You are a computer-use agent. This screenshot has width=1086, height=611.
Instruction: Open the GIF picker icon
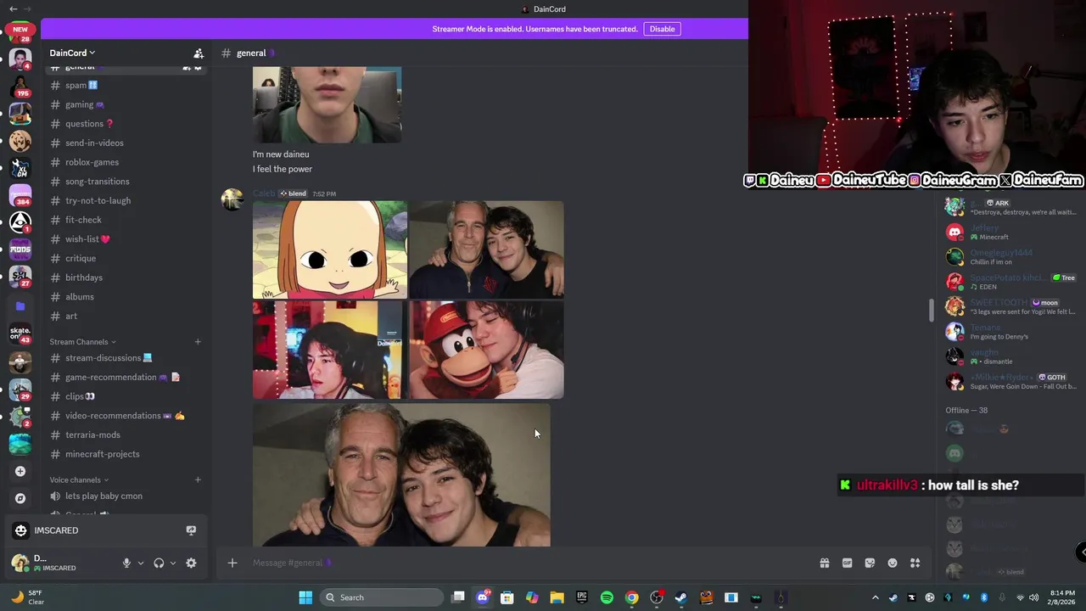847,563
